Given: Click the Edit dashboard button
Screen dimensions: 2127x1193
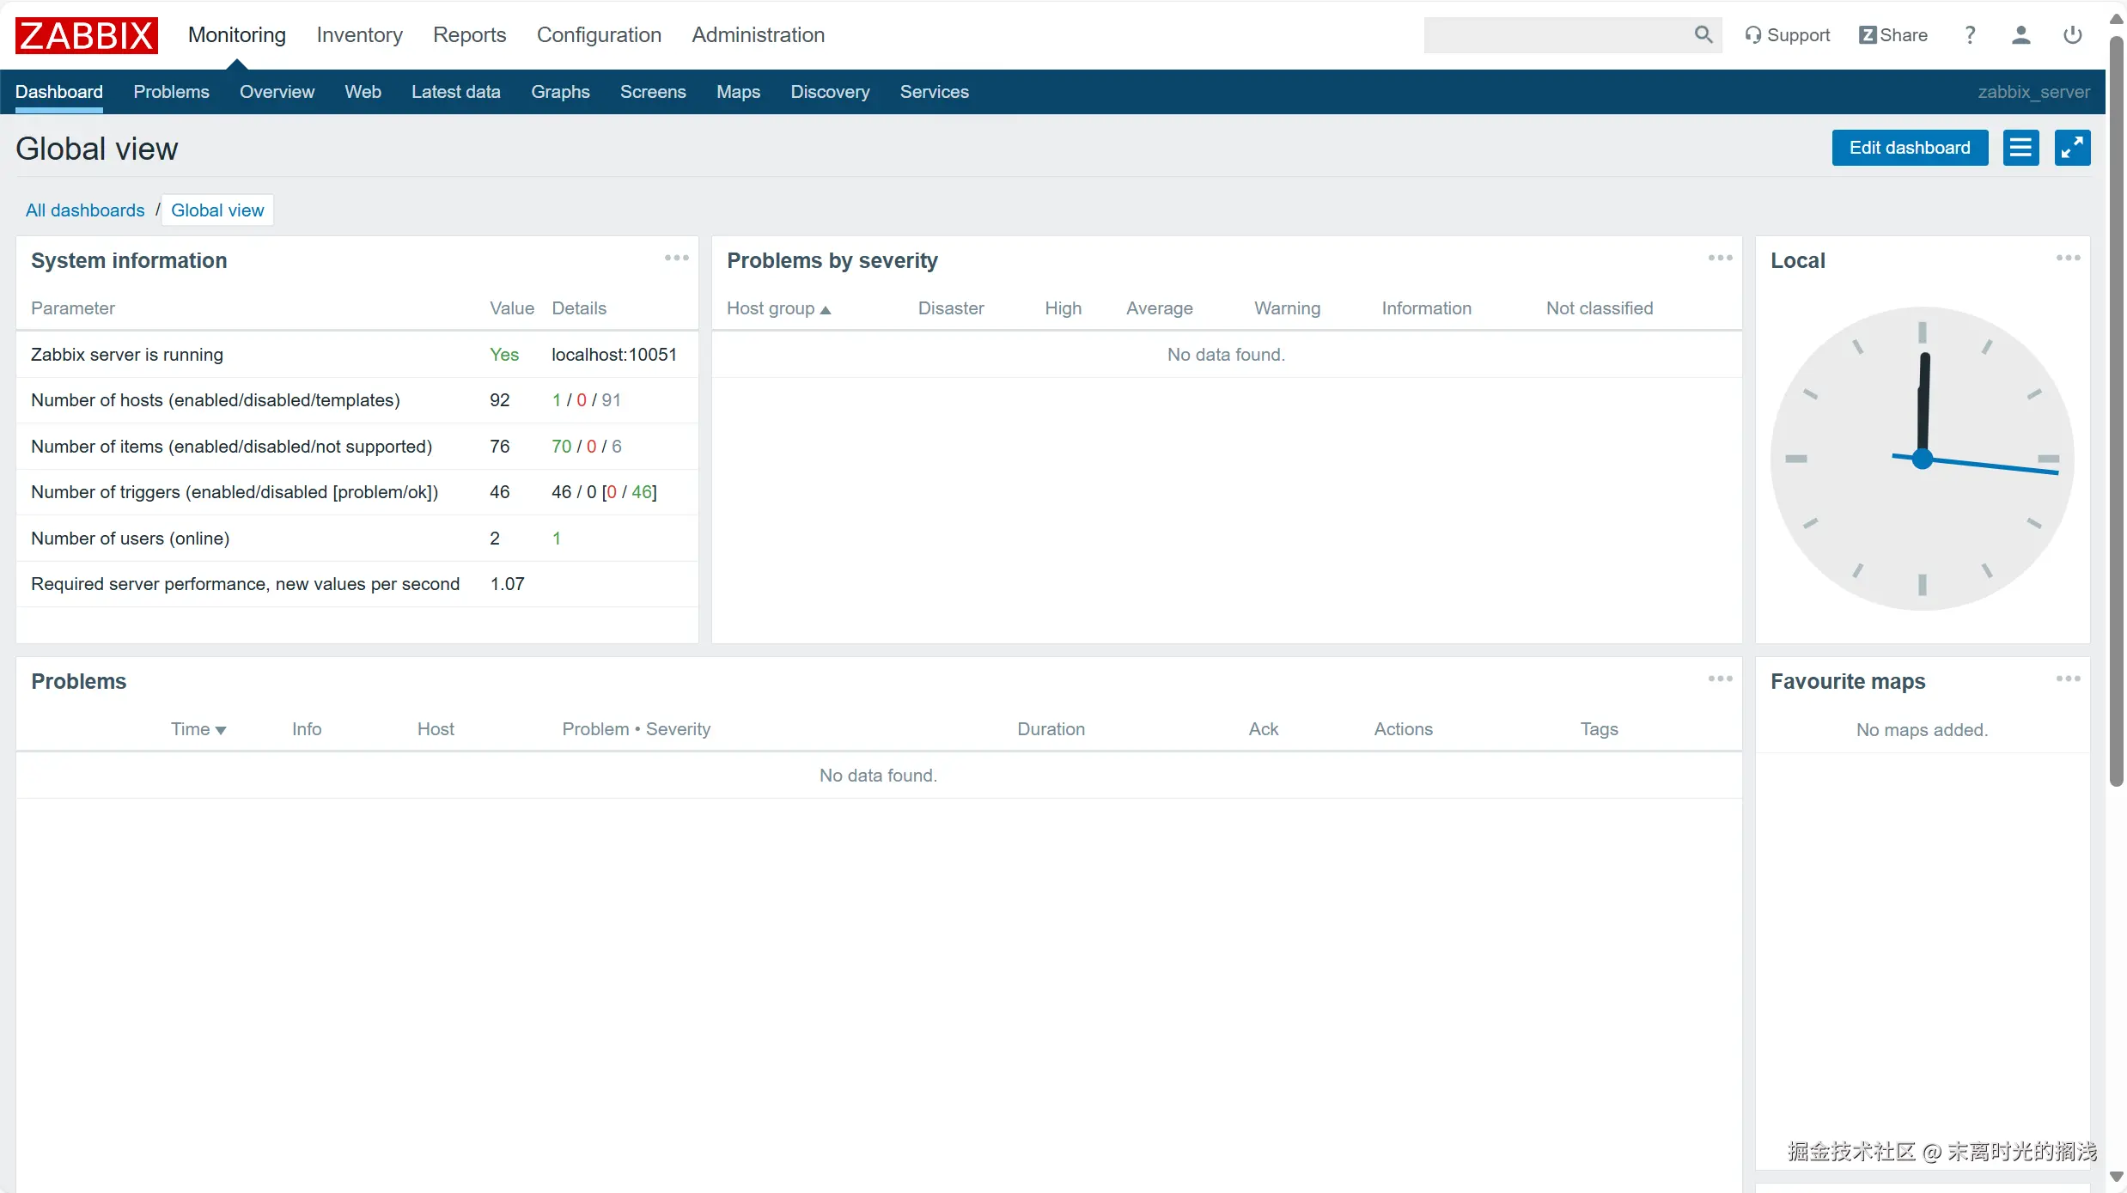Looking at the screenshot, I should (x=1909, y=148).
